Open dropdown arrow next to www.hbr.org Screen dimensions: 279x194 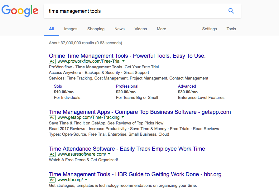coord(86,180)
